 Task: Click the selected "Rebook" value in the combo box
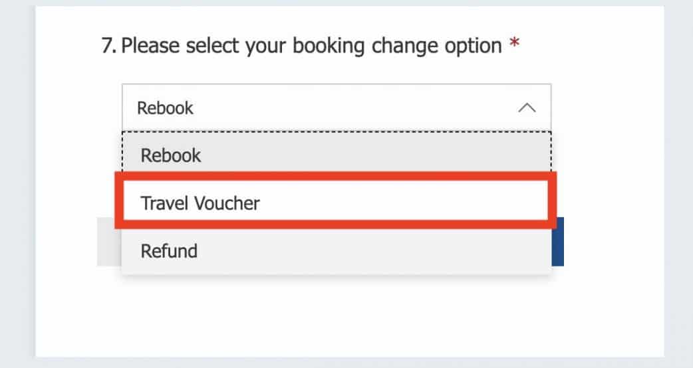coord(165,108)
